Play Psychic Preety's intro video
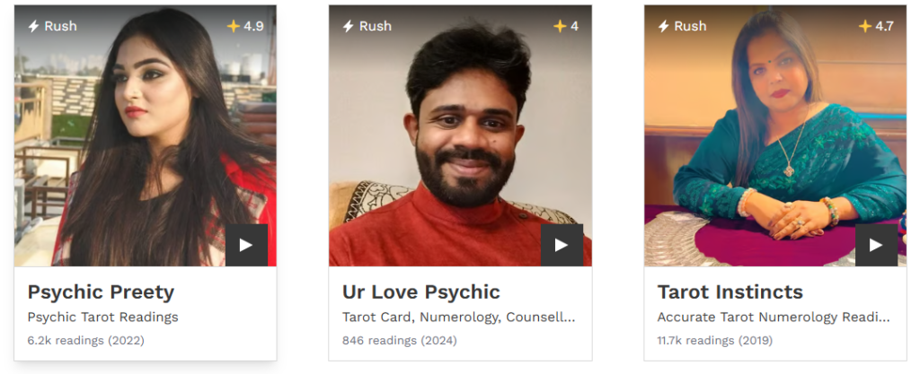Screen dimensions: 920x374 pyautogui.click(x=246, y=245)
